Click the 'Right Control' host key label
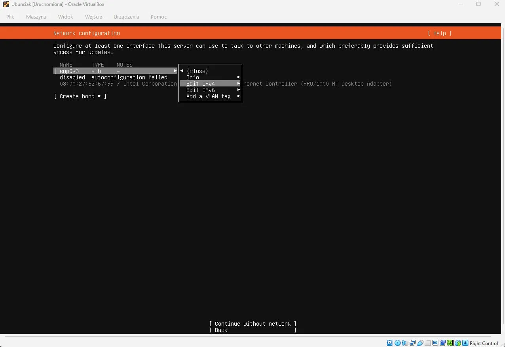 (484, 343)
